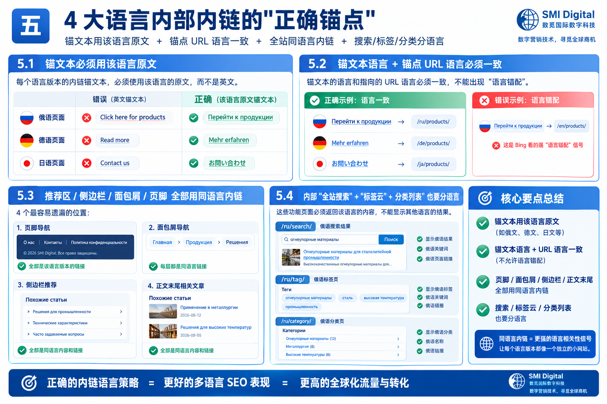607x404 pixels.
Task: Click the Japanese flag beside 日语页面
Action: [x=27, y=163]
